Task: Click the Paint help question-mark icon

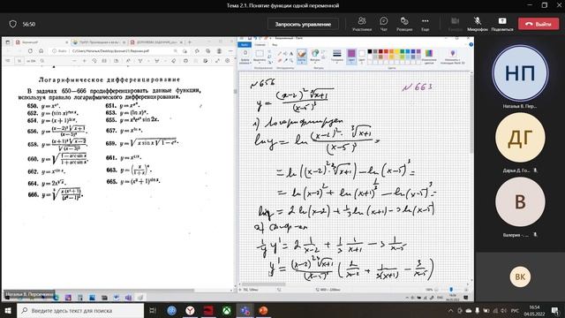Action: point(471,44)
